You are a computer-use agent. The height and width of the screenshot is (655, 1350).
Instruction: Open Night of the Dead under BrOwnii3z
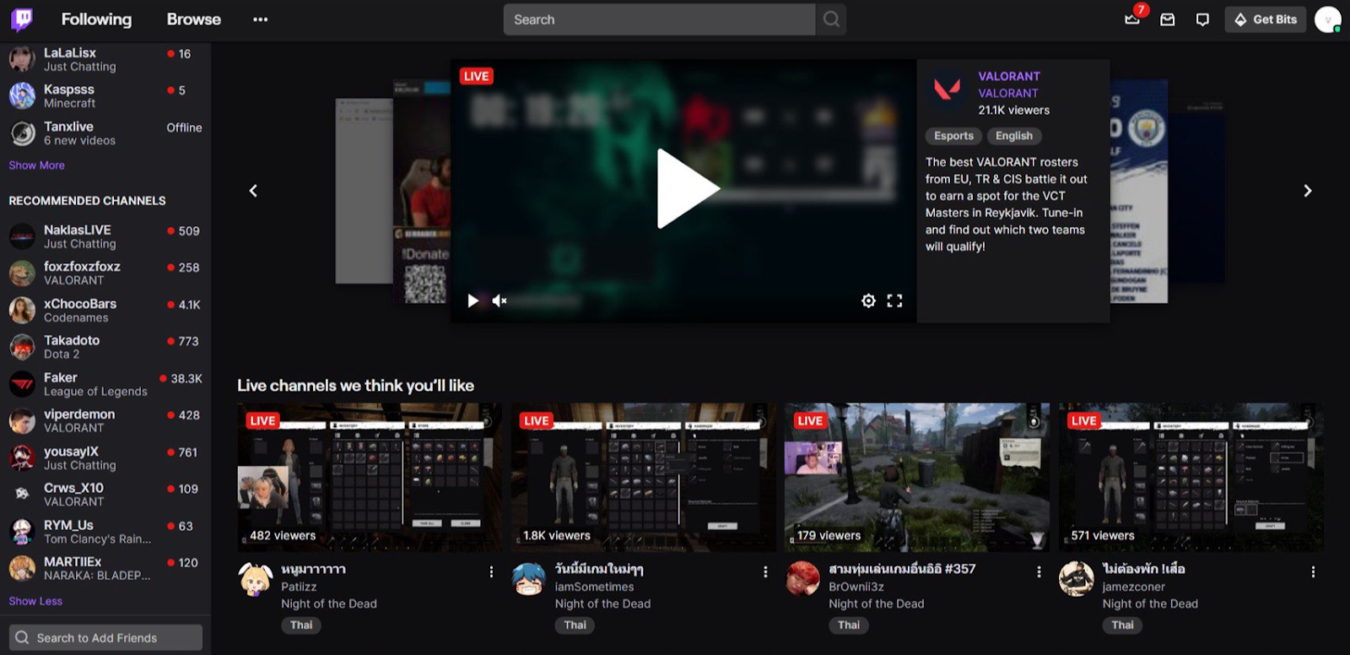click(877, 604)
